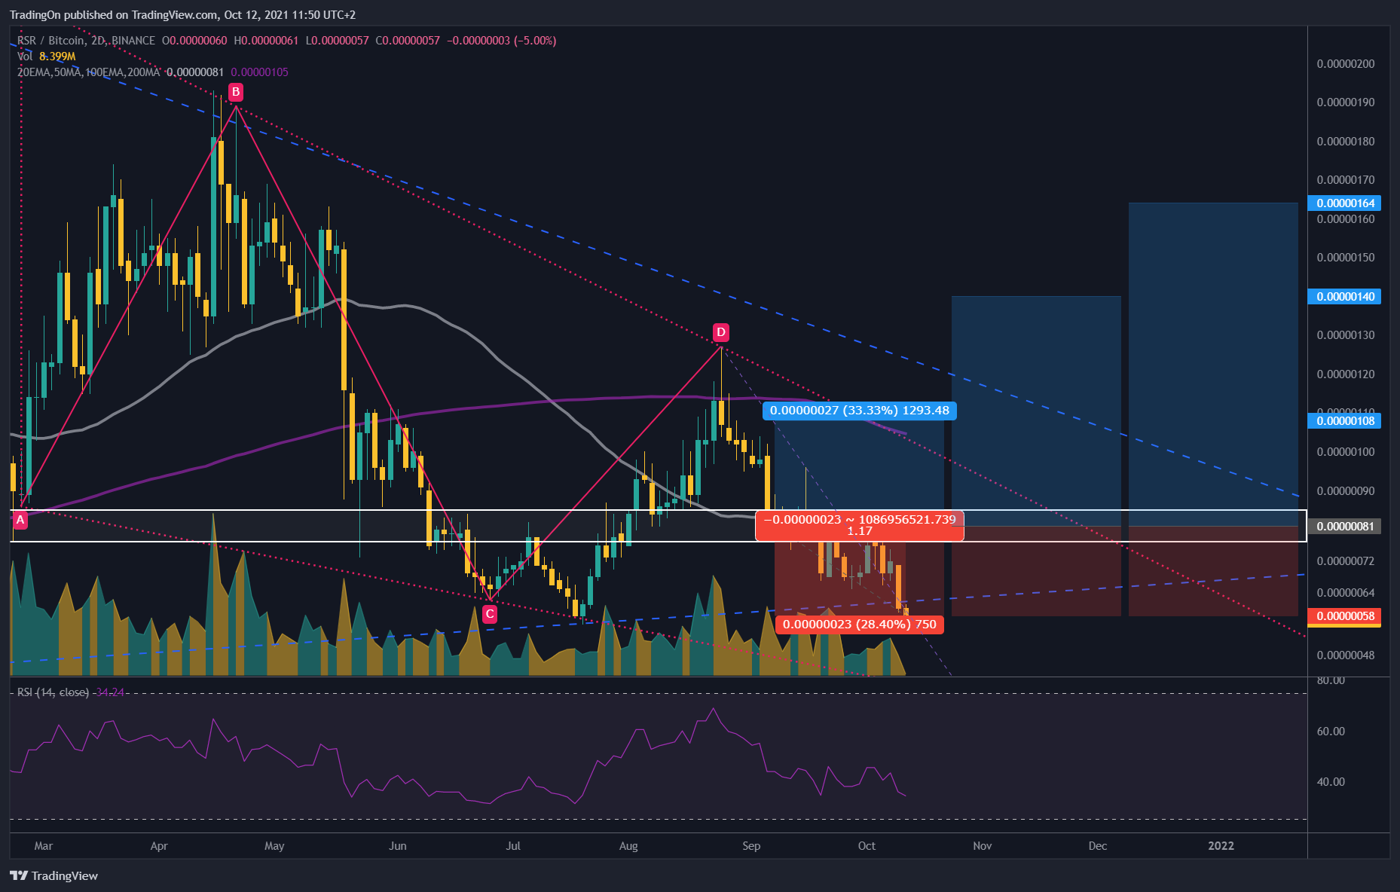Select the pink 'D' pattern point marker
Image resolution: width=1400 pixels, height=892 pixels.
[721, 332]
